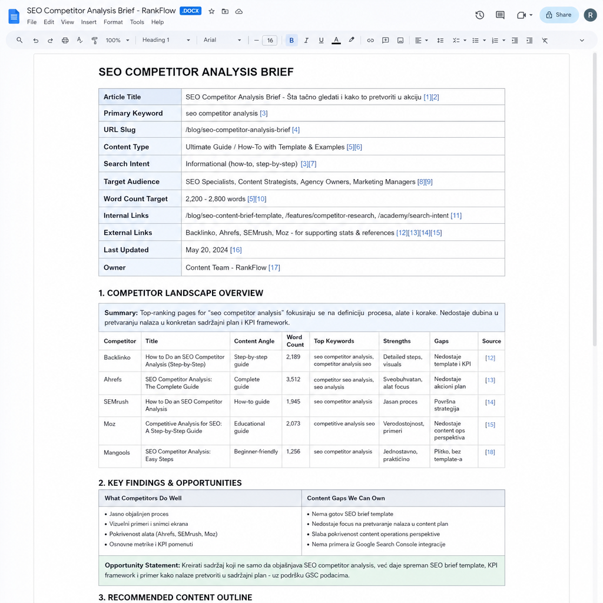Open comments history icon

pos(500,15)
